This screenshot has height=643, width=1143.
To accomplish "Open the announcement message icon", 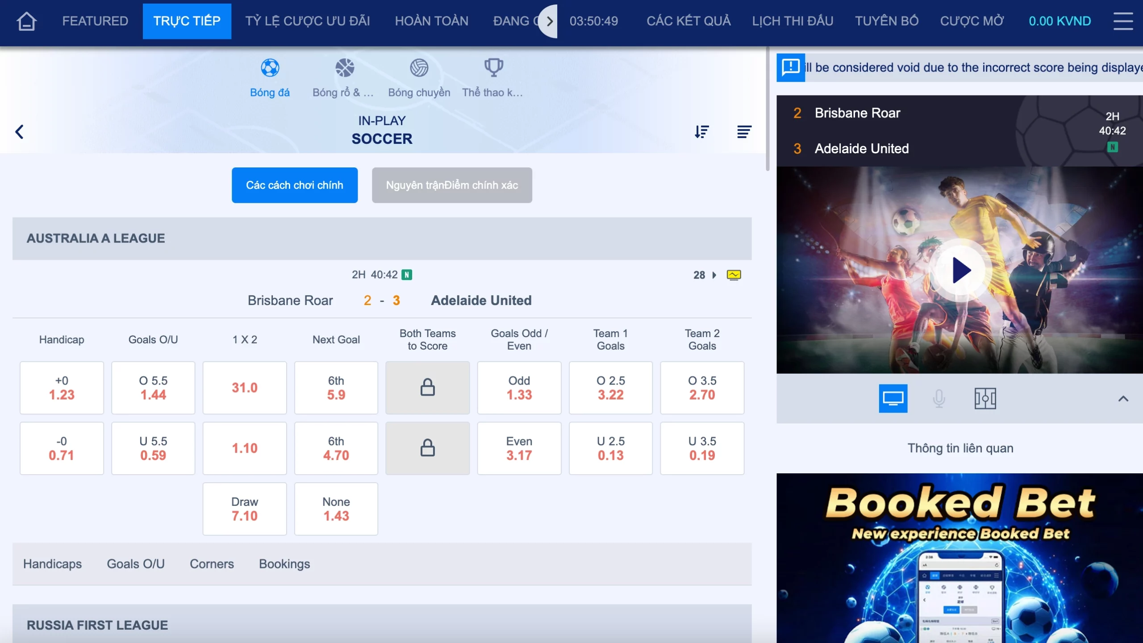I will tap(790, 67).
